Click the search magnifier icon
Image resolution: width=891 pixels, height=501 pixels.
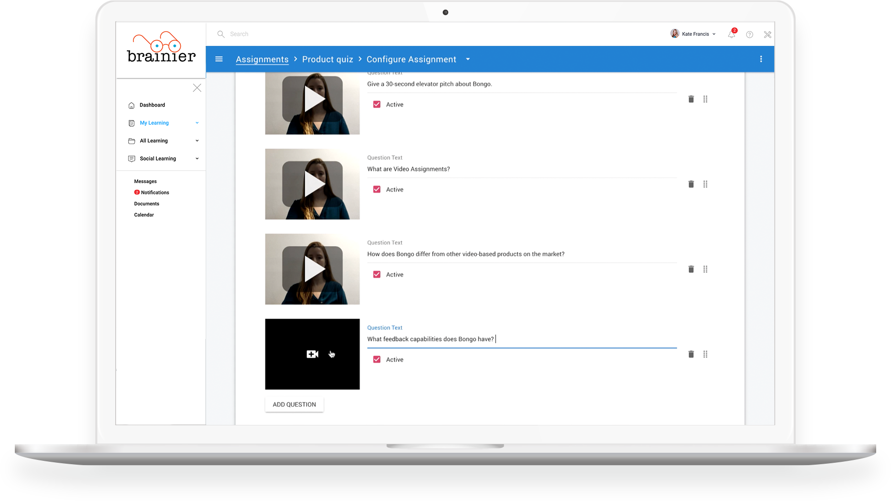pyautogui.click(x=221, y=34)
